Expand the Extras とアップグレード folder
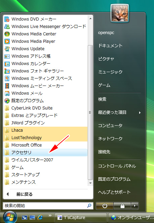The height and width of the screenshot is (223, 154). click(45, 115)
